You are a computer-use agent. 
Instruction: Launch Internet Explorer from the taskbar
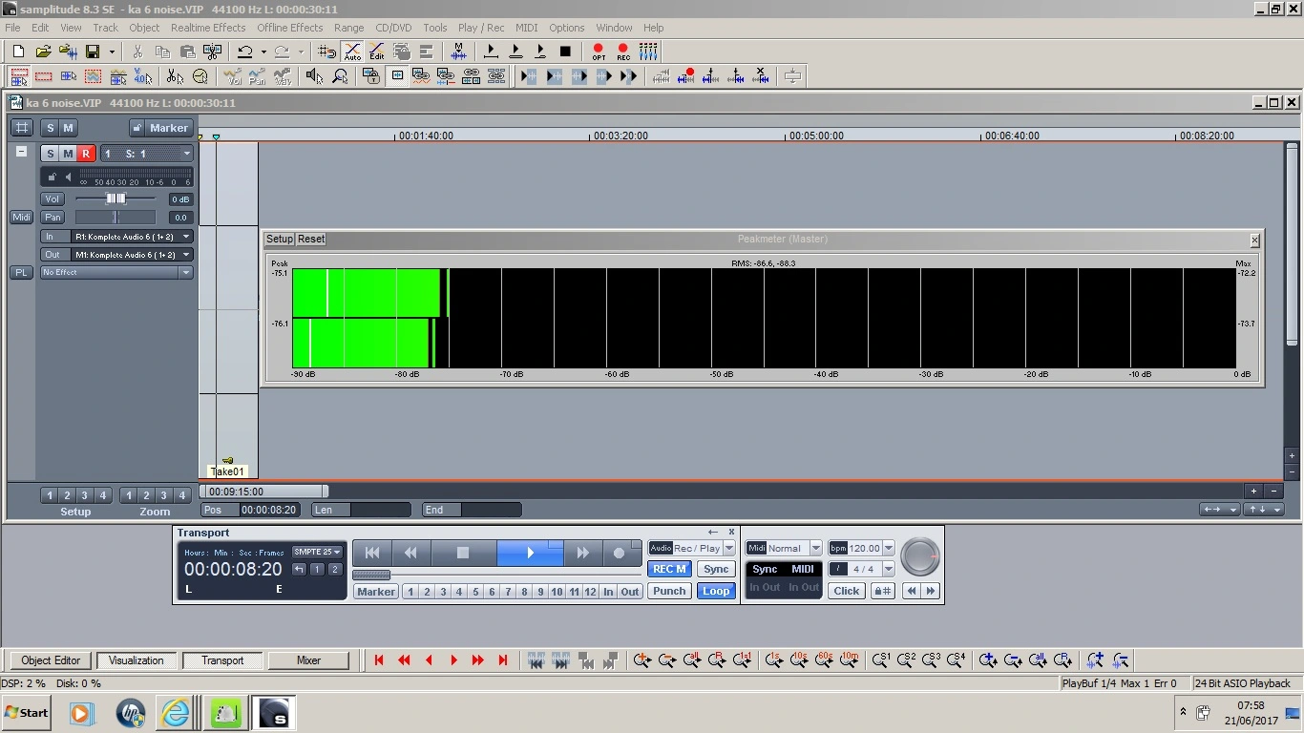point(176,713)
